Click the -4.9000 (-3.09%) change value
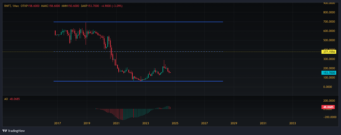 112,6
